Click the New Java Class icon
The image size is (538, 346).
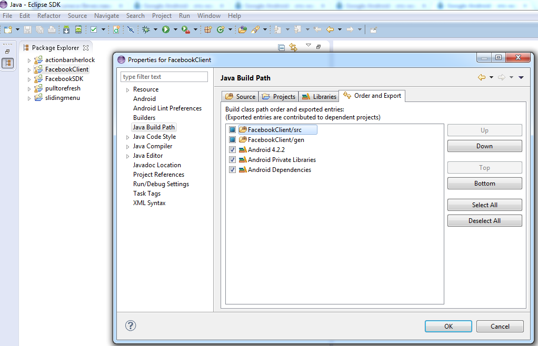click(x=221, y=30)
